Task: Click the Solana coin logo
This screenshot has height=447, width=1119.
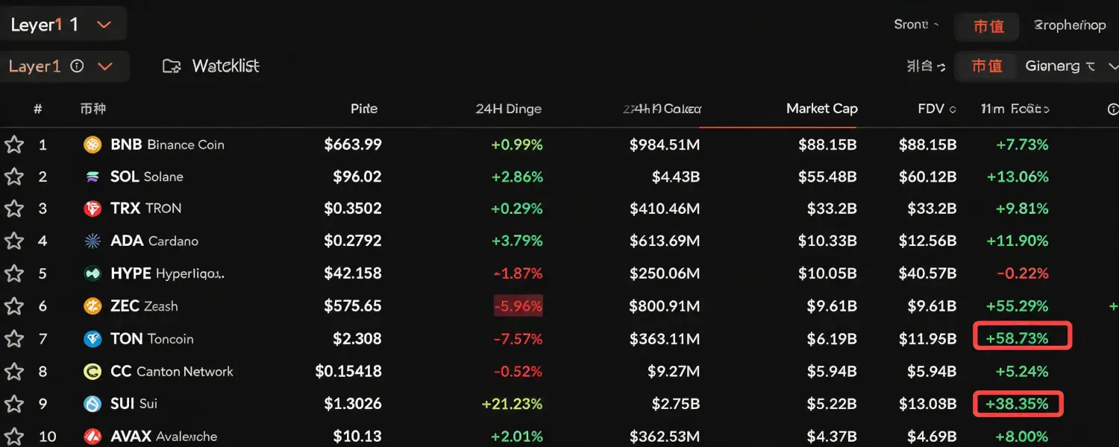Action: click(x=93, y=177)
